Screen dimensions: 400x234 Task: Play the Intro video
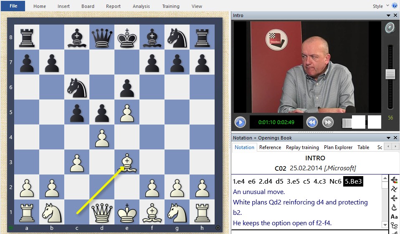point(240,122)
